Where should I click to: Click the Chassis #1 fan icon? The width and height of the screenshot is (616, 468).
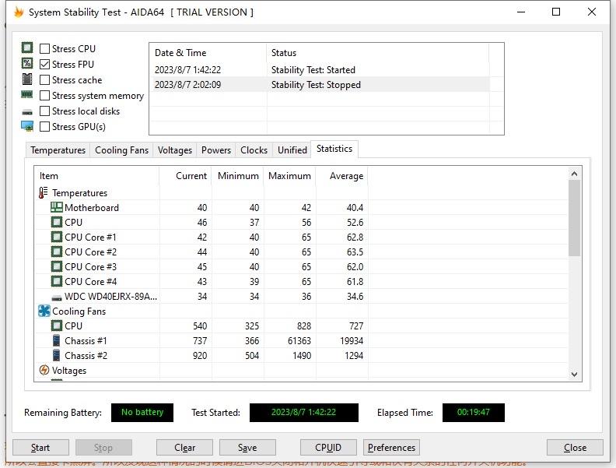point(56,341)
